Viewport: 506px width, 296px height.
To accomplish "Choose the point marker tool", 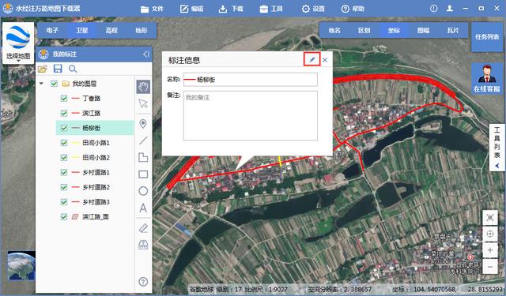I will coord(143,124).
